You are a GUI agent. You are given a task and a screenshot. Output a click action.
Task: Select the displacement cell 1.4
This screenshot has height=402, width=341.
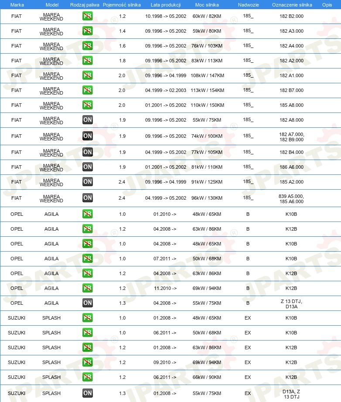tap(122, 31)
